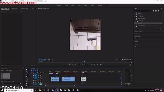Open the Editing workspace tab
This screenshot has width=164, height=92.
[x=66, y=5]
